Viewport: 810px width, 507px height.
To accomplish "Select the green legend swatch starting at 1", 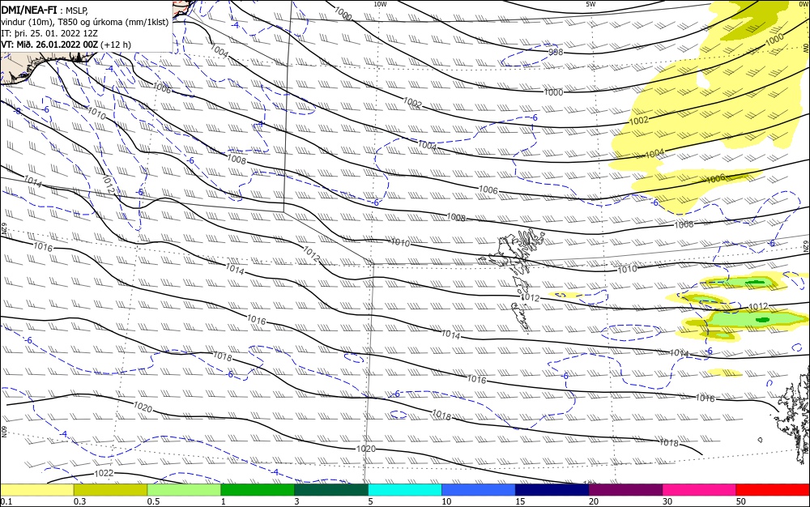I will coord(258,489).
